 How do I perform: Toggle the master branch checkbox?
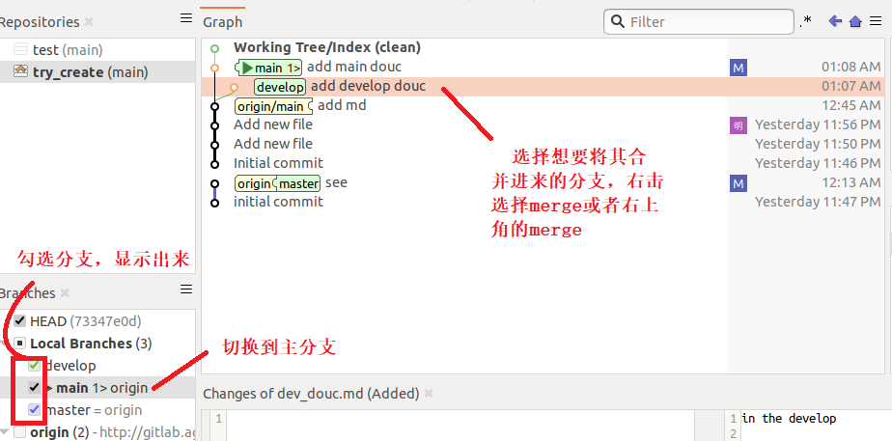coord(35,410)
